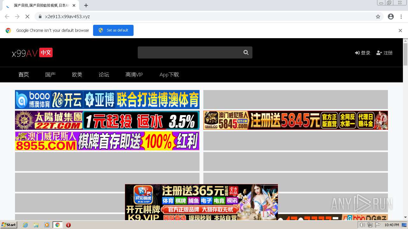The height and width of the screenshot is (229, 408).
Task: Click the vertical scrollbar thumb
Action: pos(405,54)
